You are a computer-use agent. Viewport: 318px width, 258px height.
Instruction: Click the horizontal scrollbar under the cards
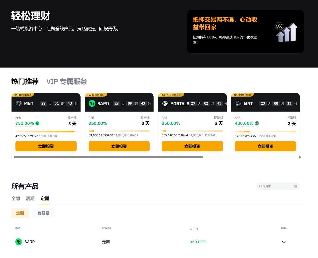[108, 157]
